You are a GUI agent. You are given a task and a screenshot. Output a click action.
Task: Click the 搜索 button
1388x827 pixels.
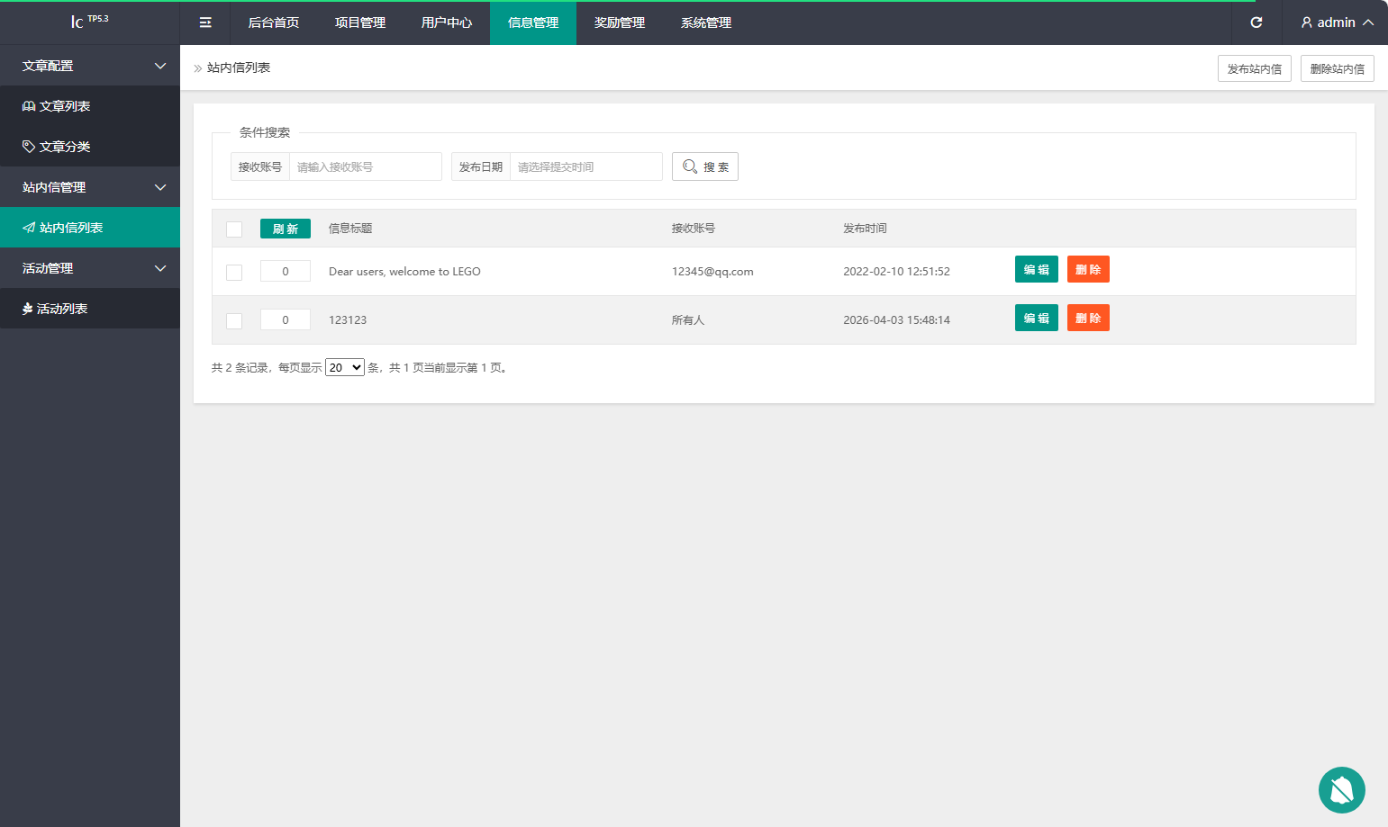(705, 166)
